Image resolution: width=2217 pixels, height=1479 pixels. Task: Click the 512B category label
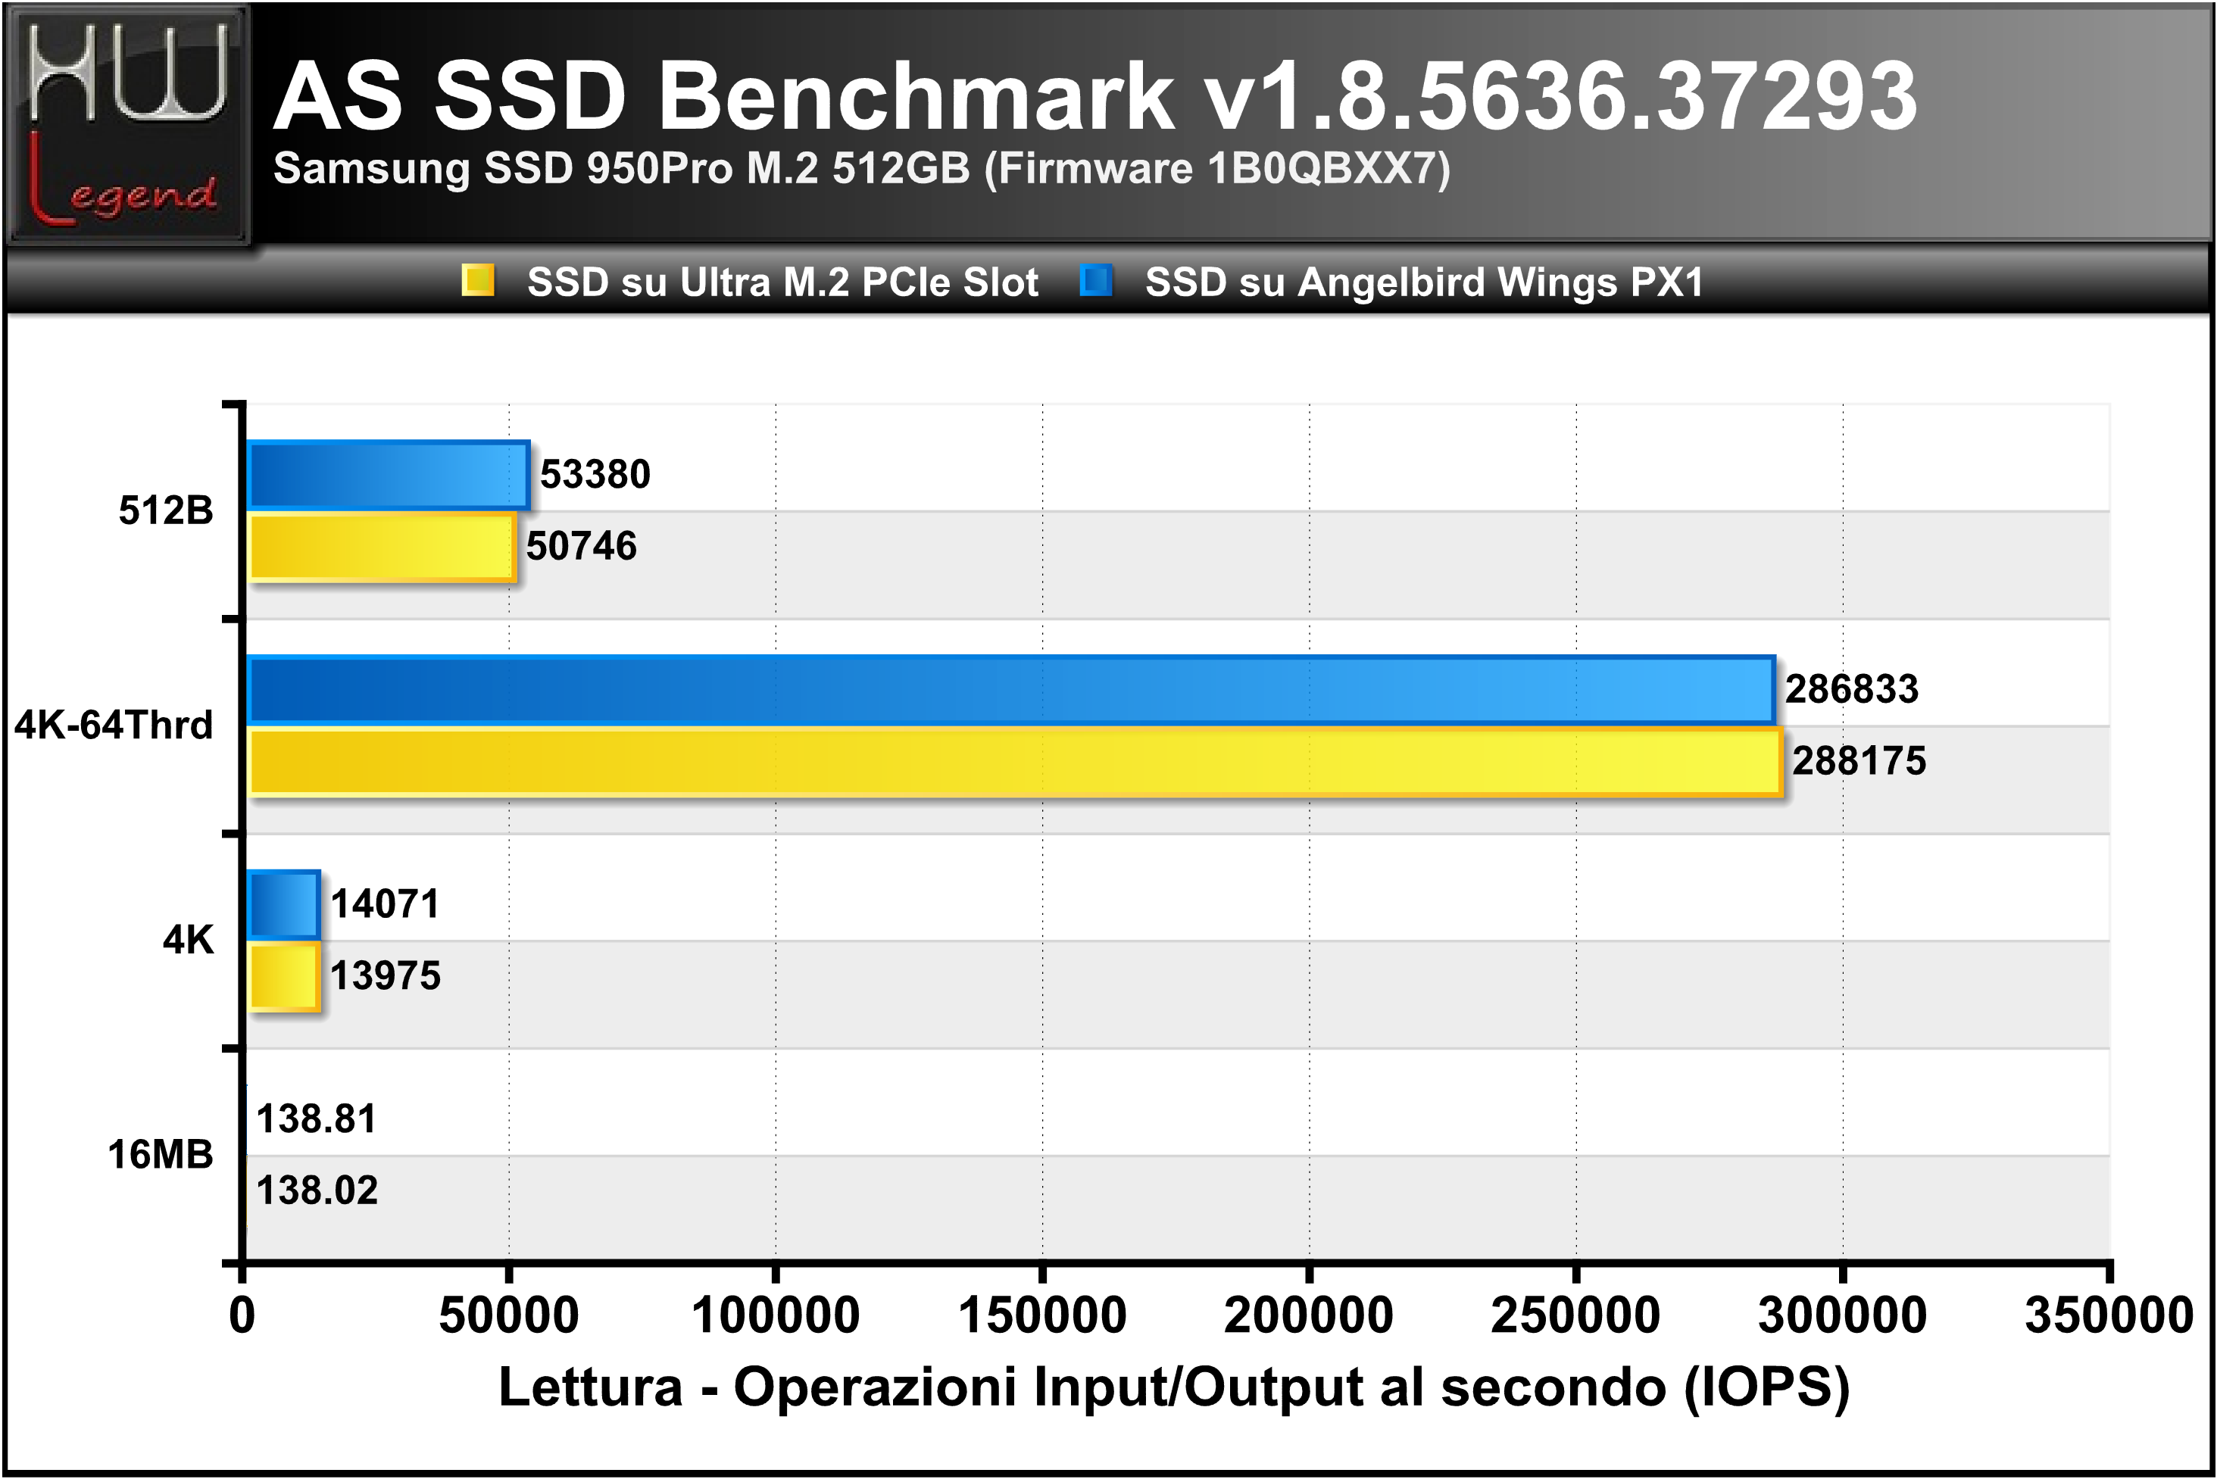[166, 510]
